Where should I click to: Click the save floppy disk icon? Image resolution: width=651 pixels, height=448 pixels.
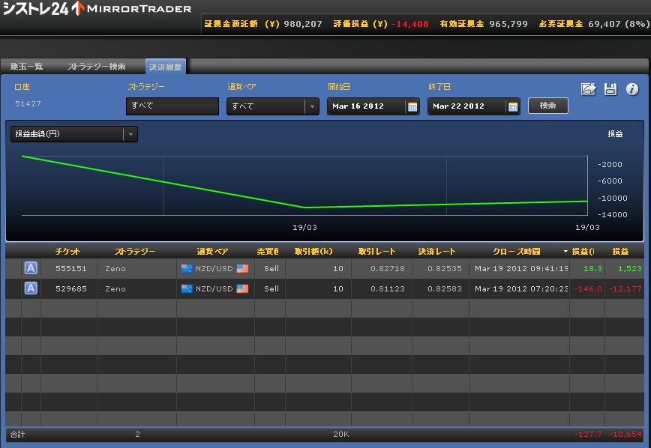610,89
